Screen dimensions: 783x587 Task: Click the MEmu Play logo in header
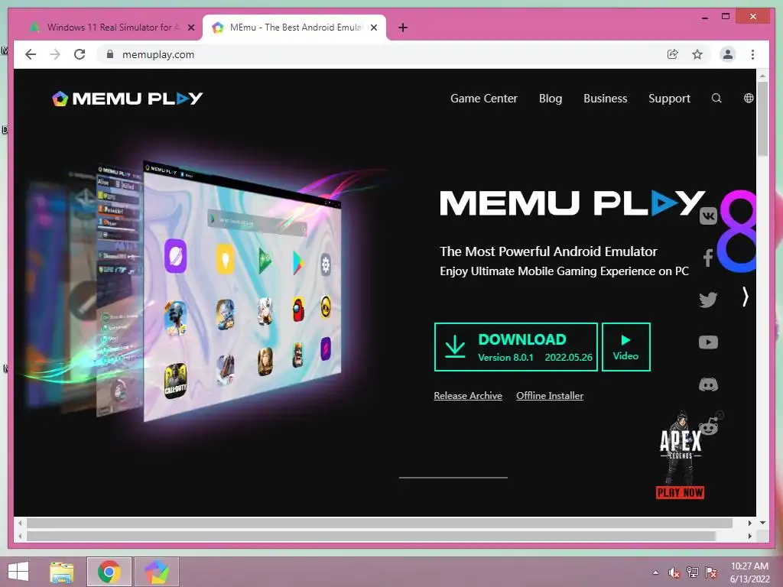(128, 99)
